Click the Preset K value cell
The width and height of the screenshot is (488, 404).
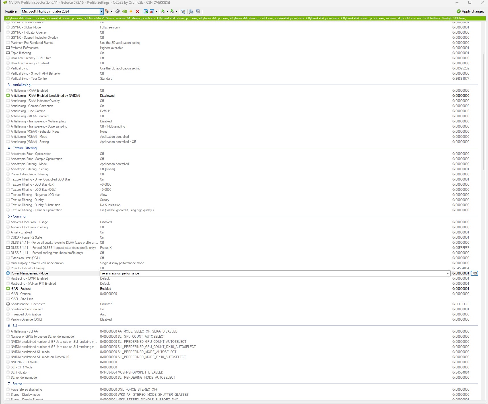(106, 248)
